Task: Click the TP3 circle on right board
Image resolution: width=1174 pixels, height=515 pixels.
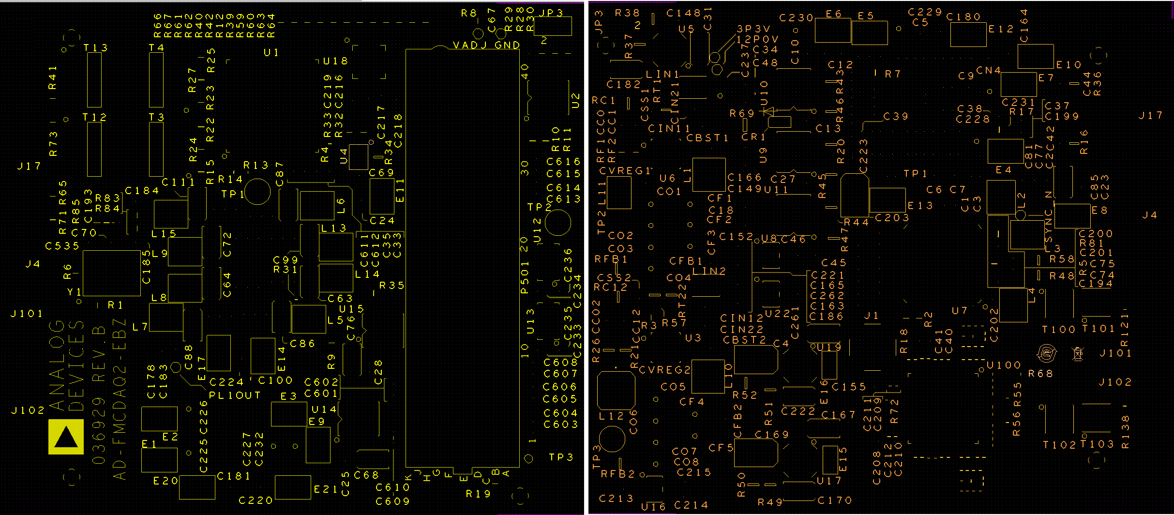Action: [612, 439]
